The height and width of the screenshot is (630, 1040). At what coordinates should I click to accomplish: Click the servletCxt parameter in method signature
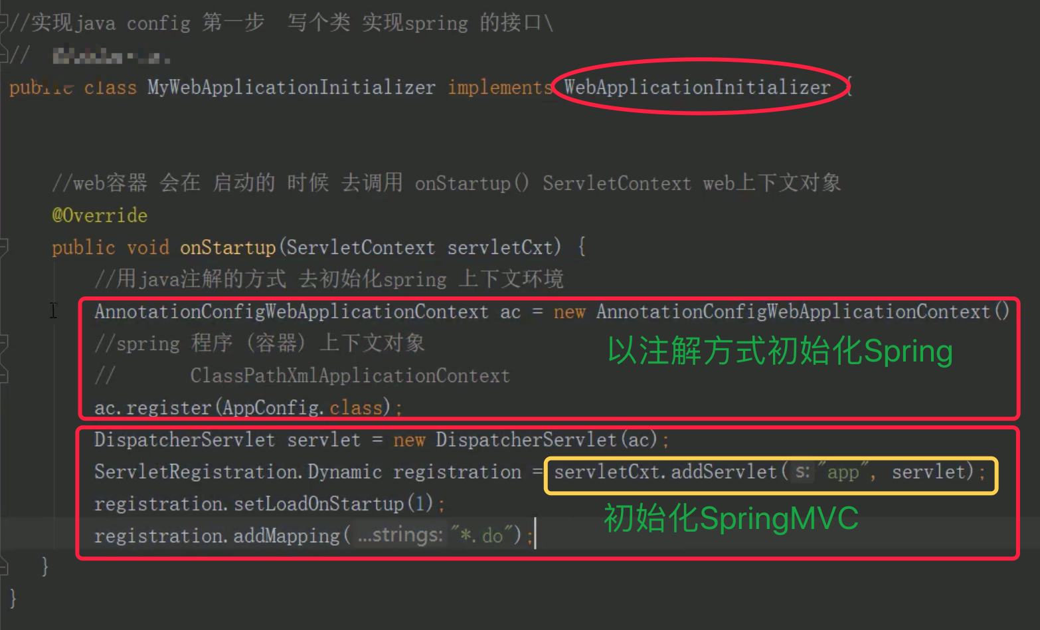(499, 247)
